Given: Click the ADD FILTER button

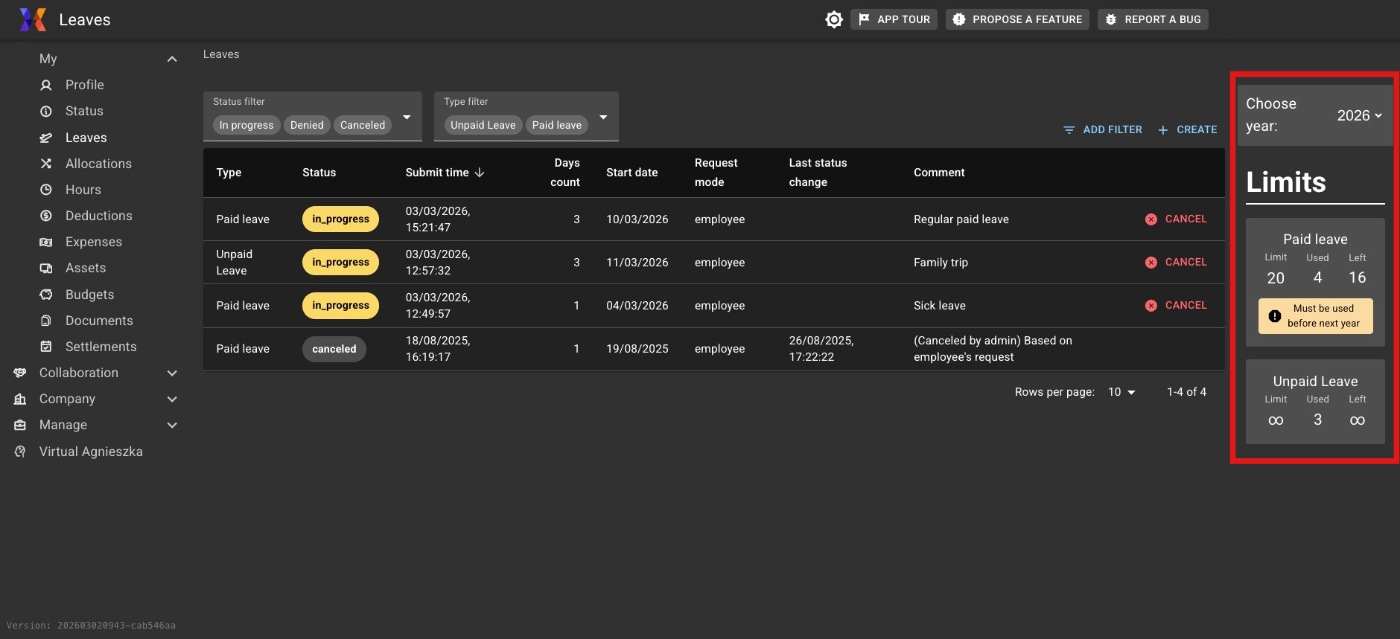Looking at the screenshot, I should pos(1103,129).
